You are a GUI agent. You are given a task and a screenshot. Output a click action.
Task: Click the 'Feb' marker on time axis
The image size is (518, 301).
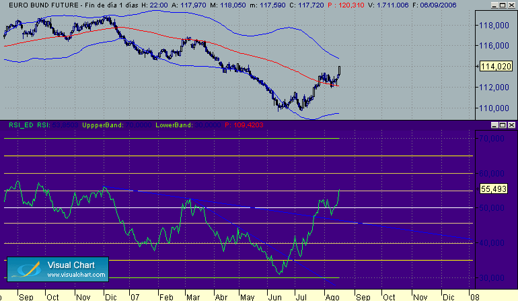tap(166, 297)
